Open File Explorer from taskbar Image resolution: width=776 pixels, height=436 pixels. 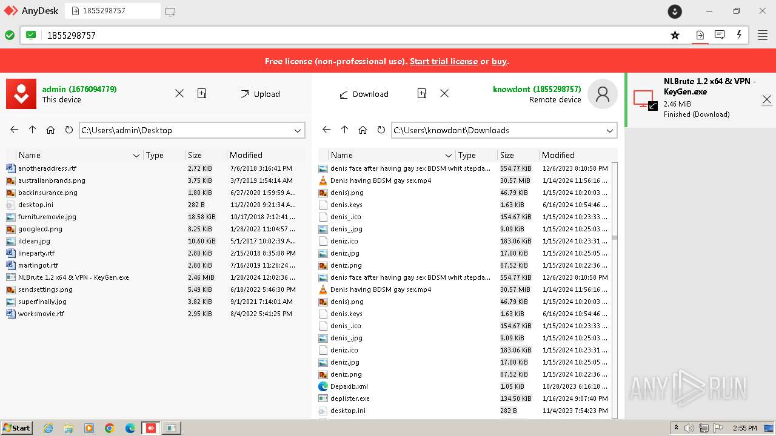(69, 428)
